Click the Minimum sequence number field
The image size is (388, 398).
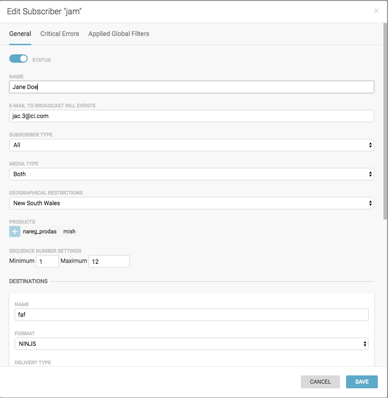click(x=47, y=261)
